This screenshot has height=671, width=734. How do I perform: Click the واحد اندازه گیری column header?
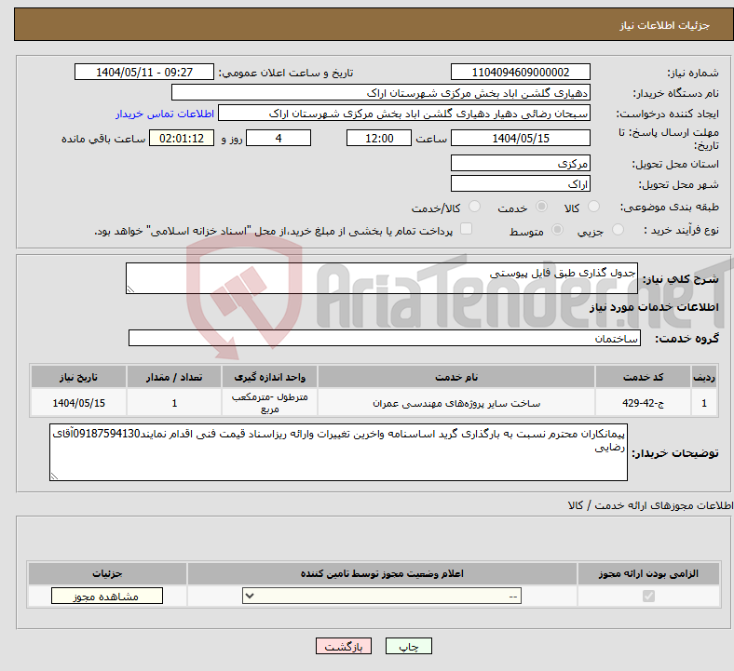tap(269, 377)
